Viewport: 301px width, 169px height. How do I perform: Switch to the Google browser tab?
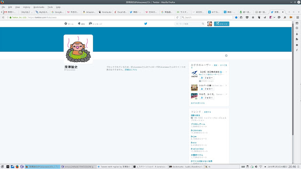[x=58, y=12]
